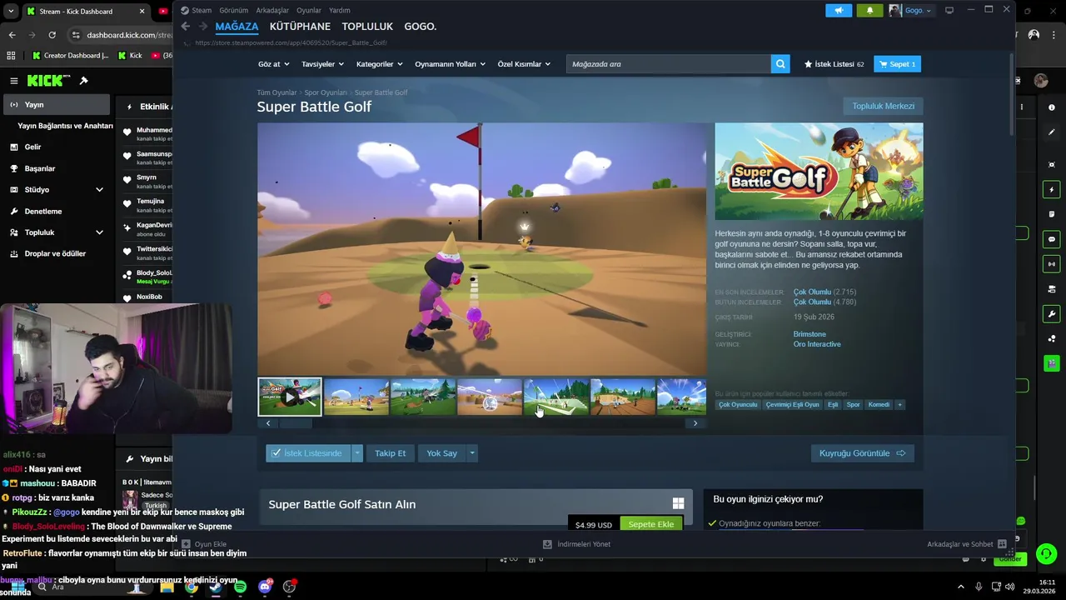1066x600 pixels.
Task: Open the İstek Listesi wishlist link
Action: 834,64
